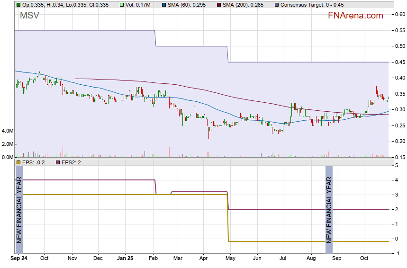Click the Sep 24 date axis label

(19, 259)
